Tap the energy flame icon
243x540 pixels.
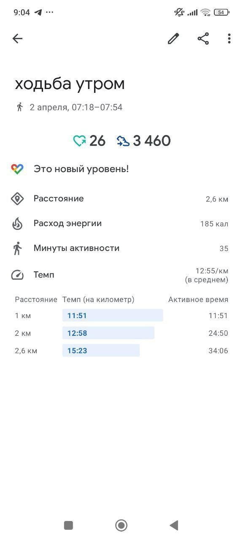pyautogui.click(x=17, y=224)
